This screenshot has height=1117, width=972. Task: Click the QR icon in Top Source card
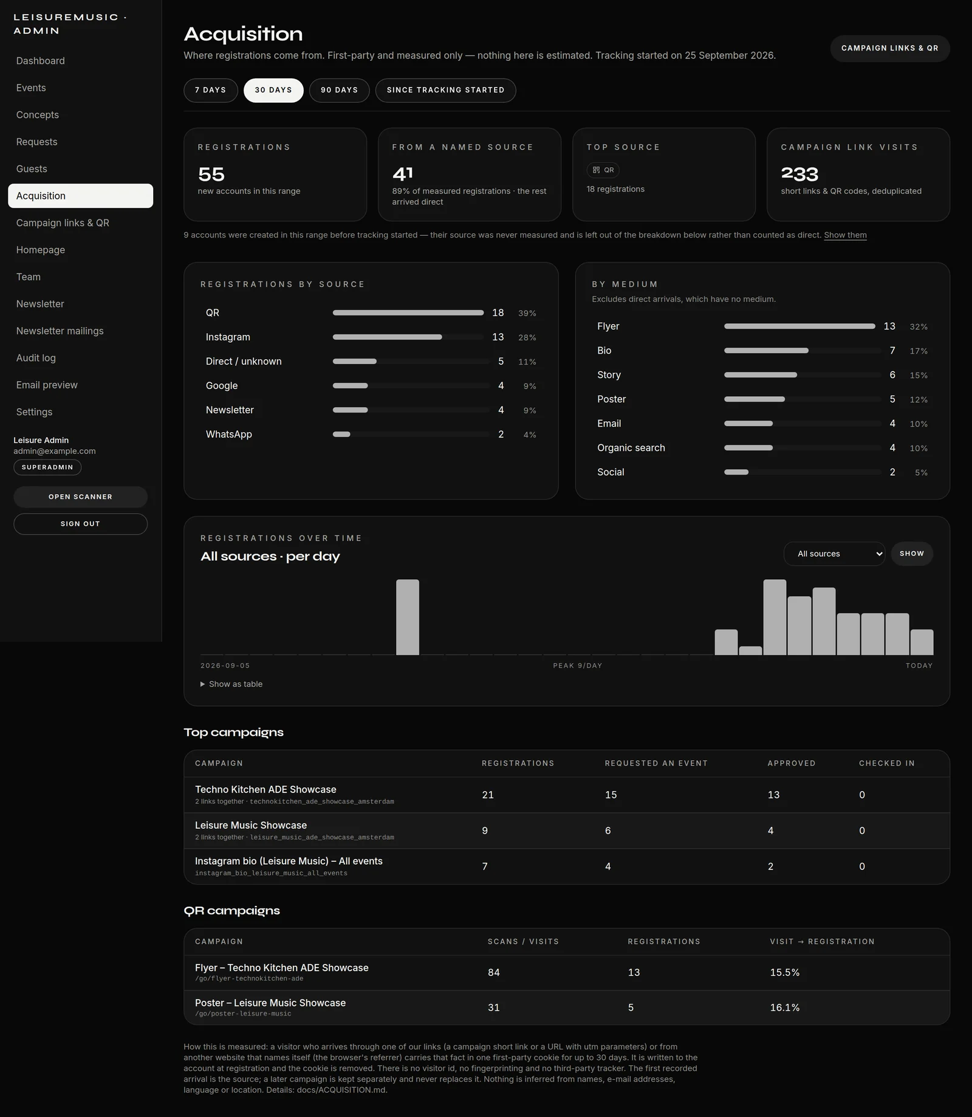(596, 170)
